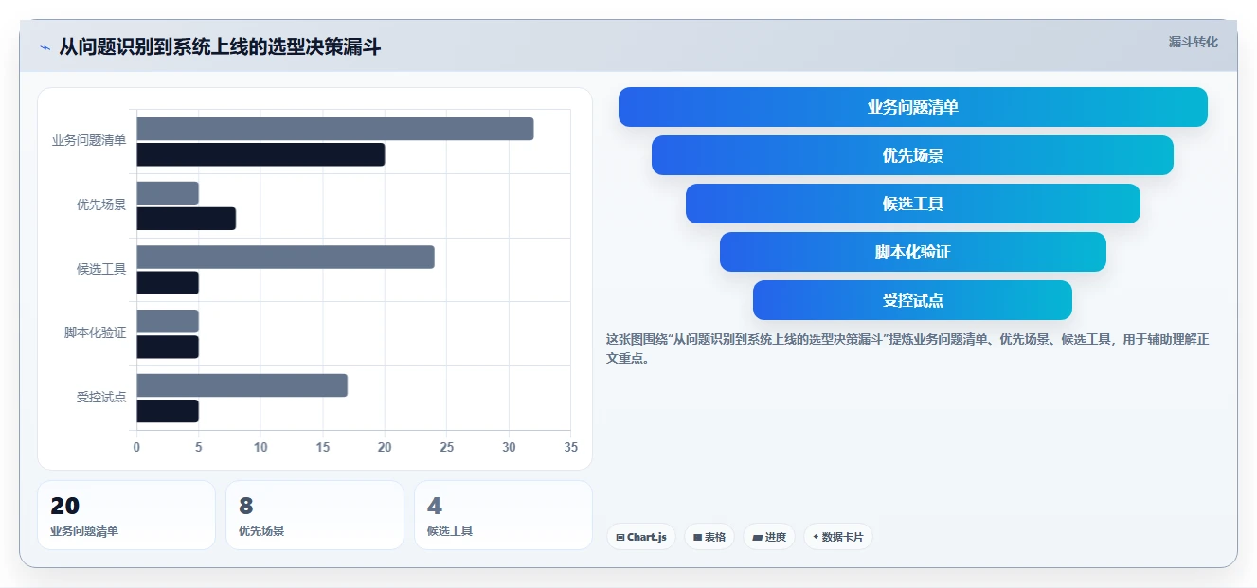
Task: Select the 候选工具 funnel stage
Action: point(913,204)
